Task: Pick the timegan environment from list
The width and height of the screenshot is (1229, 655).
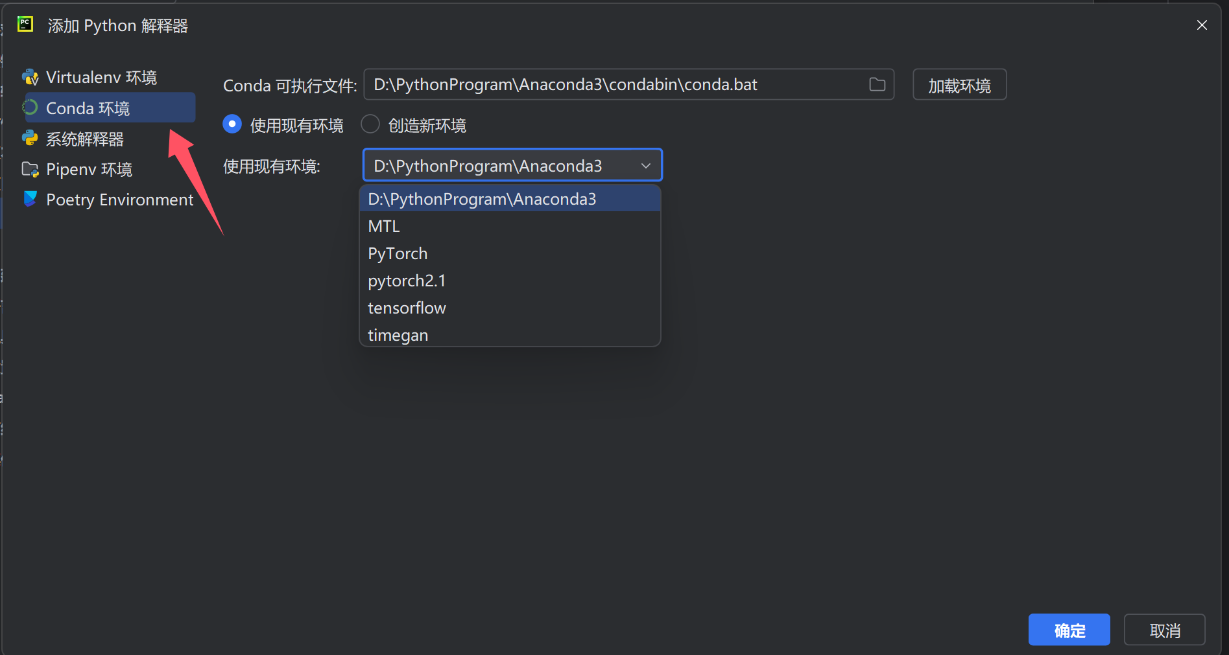Action: point(510,335)
